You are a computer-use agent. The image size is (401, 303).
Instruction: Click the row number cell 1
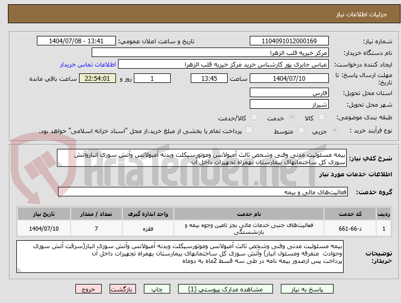(x=384, y=229)
